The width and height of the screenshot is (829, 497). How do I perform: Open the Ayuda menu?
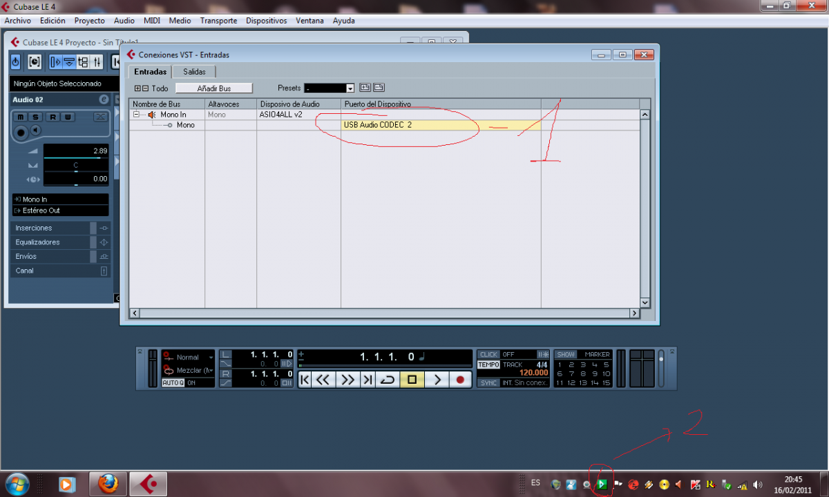click(344, 21)
